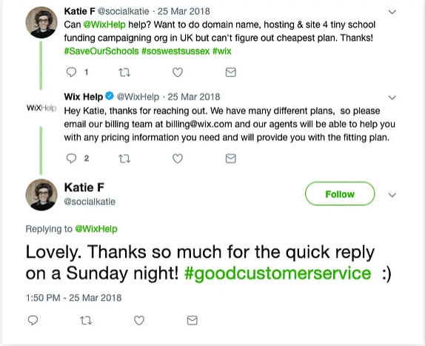The width and height of the screenshot is (425, 346).
Task: Send Katie's first tweet via direct message
Action: click(231, 73)
